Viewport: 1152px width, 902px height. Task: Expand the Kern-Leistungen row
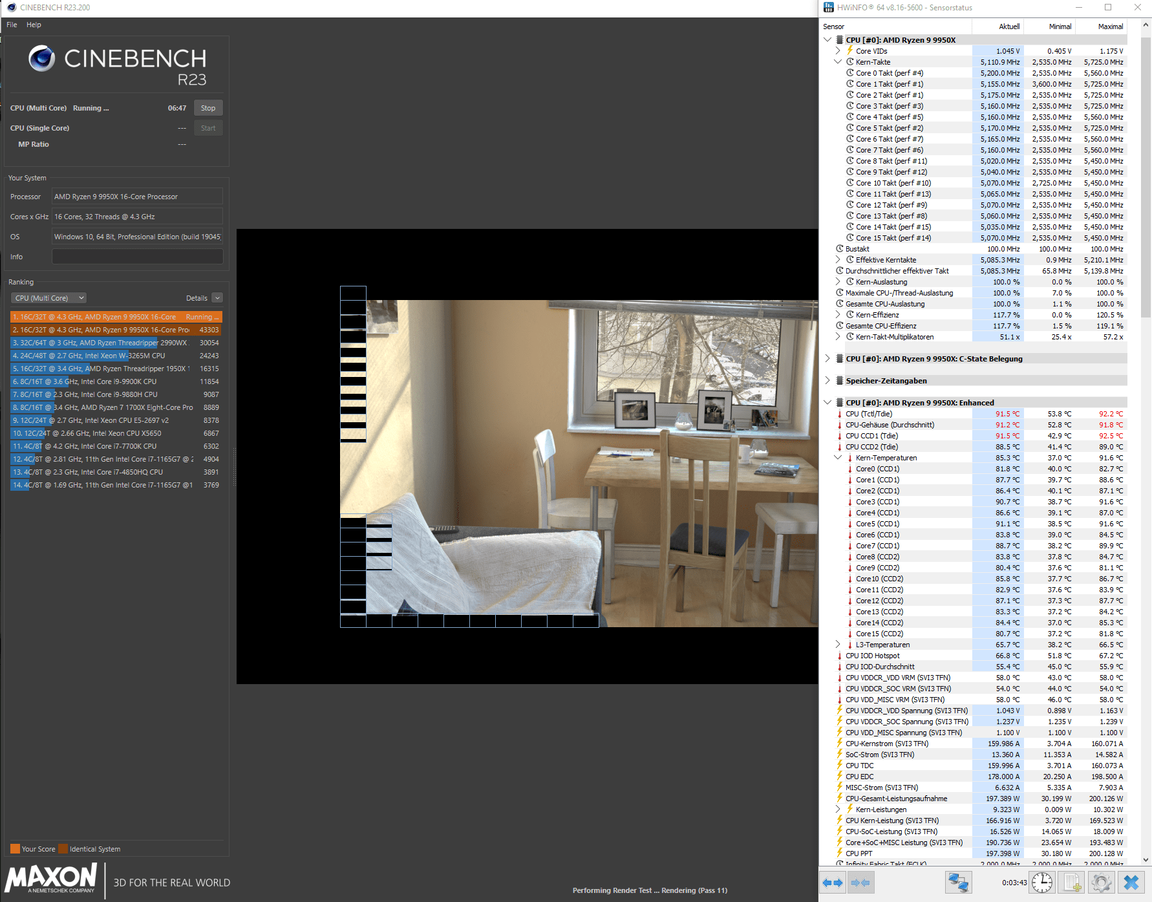(x=838, y=810)
